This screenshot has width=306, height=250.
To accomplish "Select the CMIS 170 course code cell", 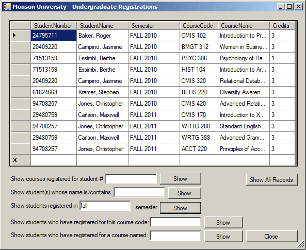I will click(x=199, y=114).
